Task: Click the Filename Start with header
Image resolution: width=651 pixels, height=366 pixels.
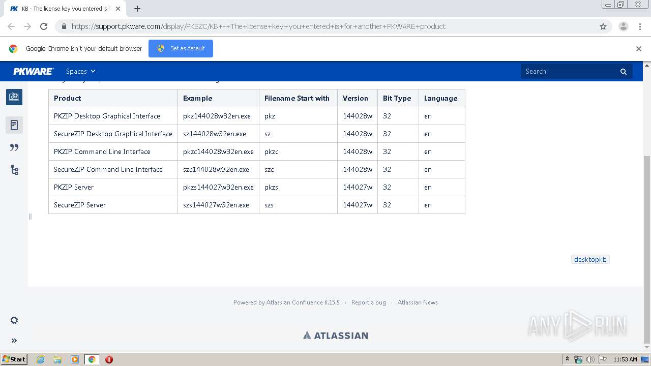Action: coord(298,98)
